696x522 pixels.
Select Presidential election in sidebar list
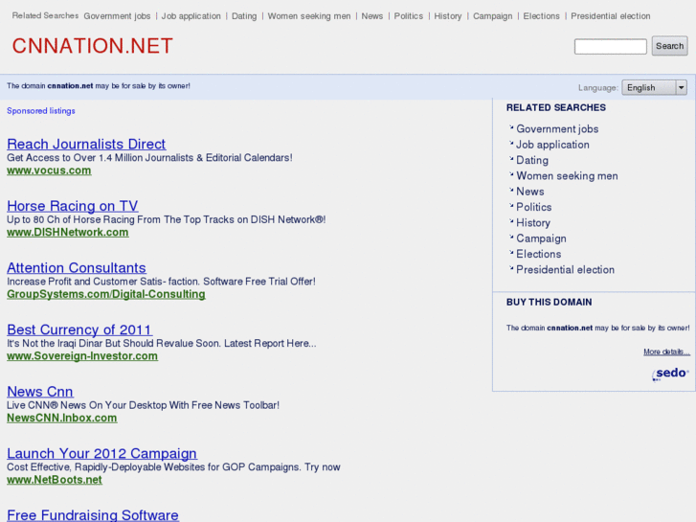565,270
